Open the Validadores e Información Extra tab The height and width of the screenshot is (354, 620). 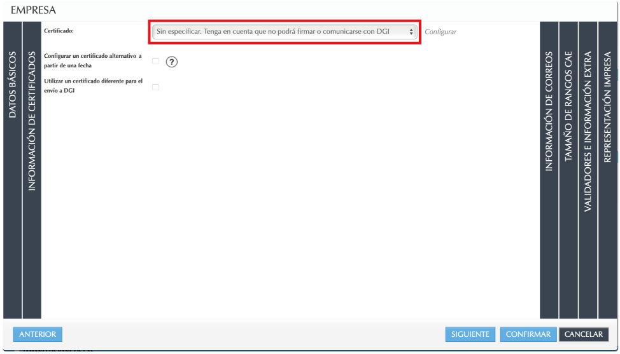[588, 132]
